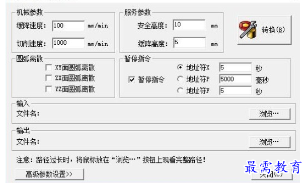Screen dimensions: 306x183
Task: Select the 地址符F radio button
Action: coord(180,90)
